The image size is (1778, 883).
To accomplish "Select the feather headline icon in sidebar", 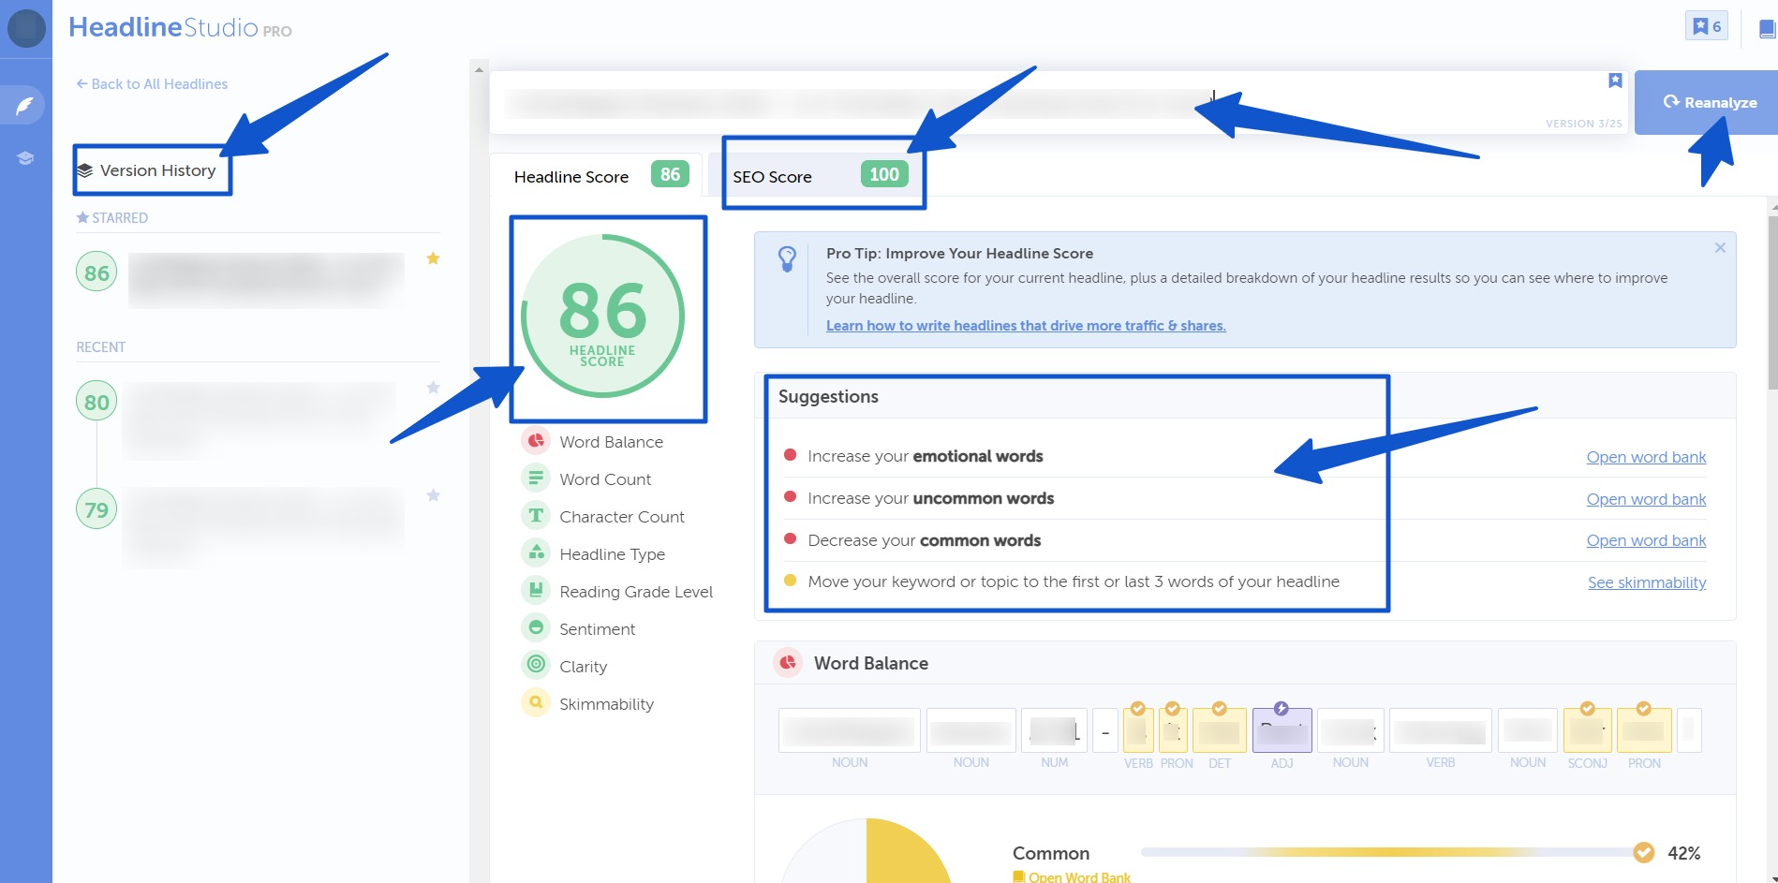I will click(x=25, y=106).
